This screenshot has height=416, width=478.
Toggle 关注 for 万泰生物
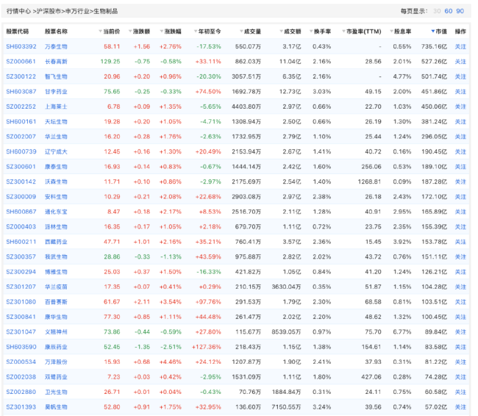point(460,46)
